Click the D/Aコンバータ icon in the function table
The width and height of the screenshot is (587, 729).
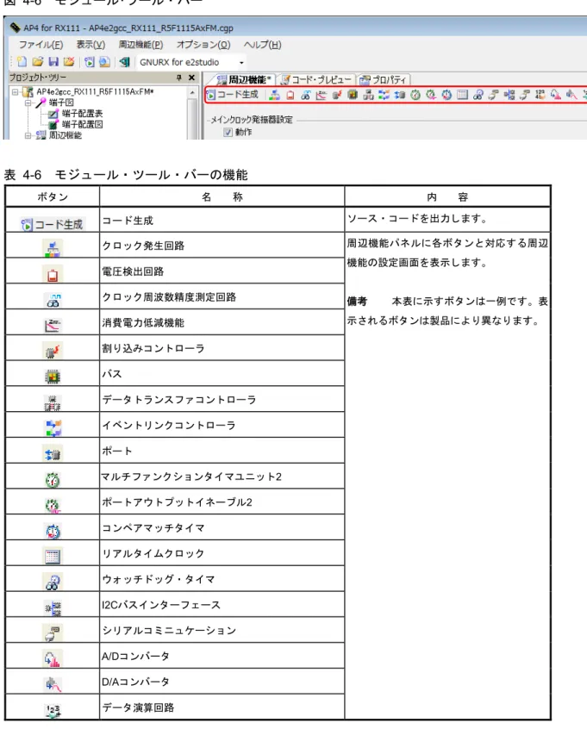tap(53, 684)
